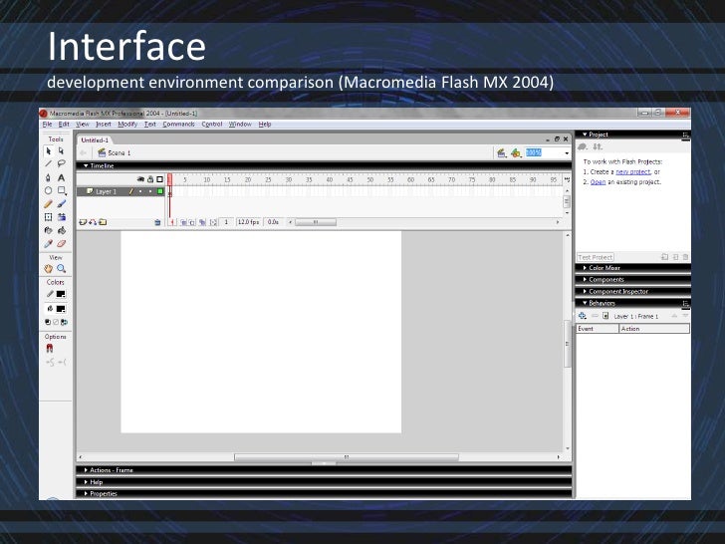The height and width of the screenshot is (544, 725).
Task: Open the stroke color swatch
Action: click(61, 294)
